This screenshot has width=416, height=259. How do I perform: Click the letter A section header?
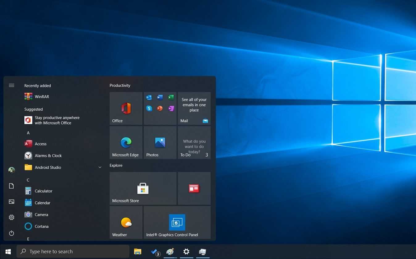point(28,133)
